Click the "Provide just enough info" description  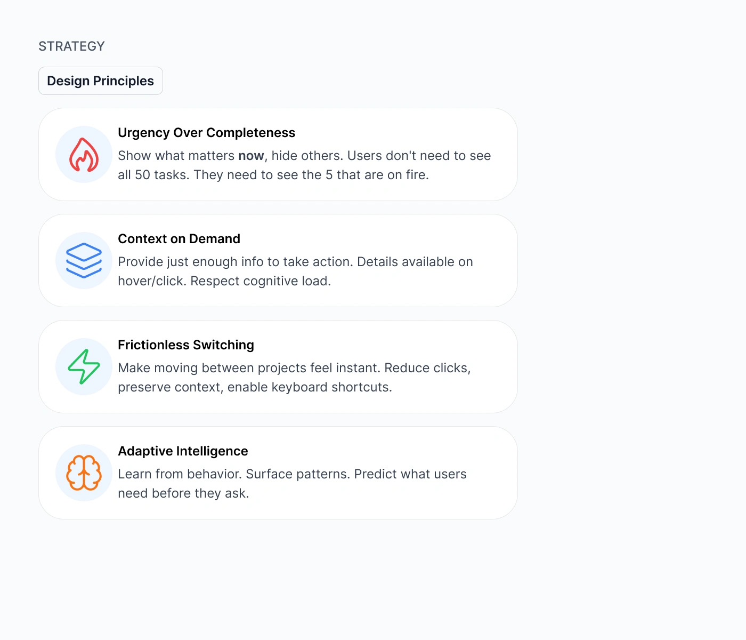pos(295,271)
